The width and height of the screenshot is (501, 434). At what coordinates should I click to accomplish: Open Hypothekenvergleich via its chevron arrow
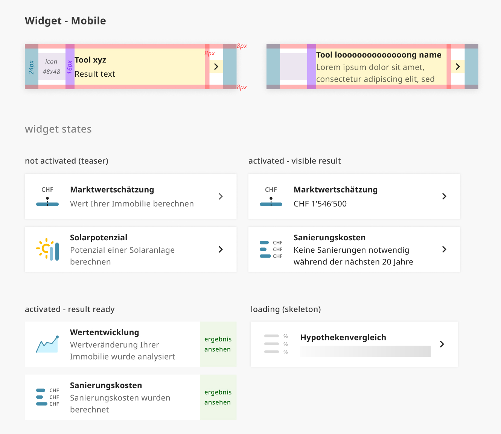pos(442,344)
